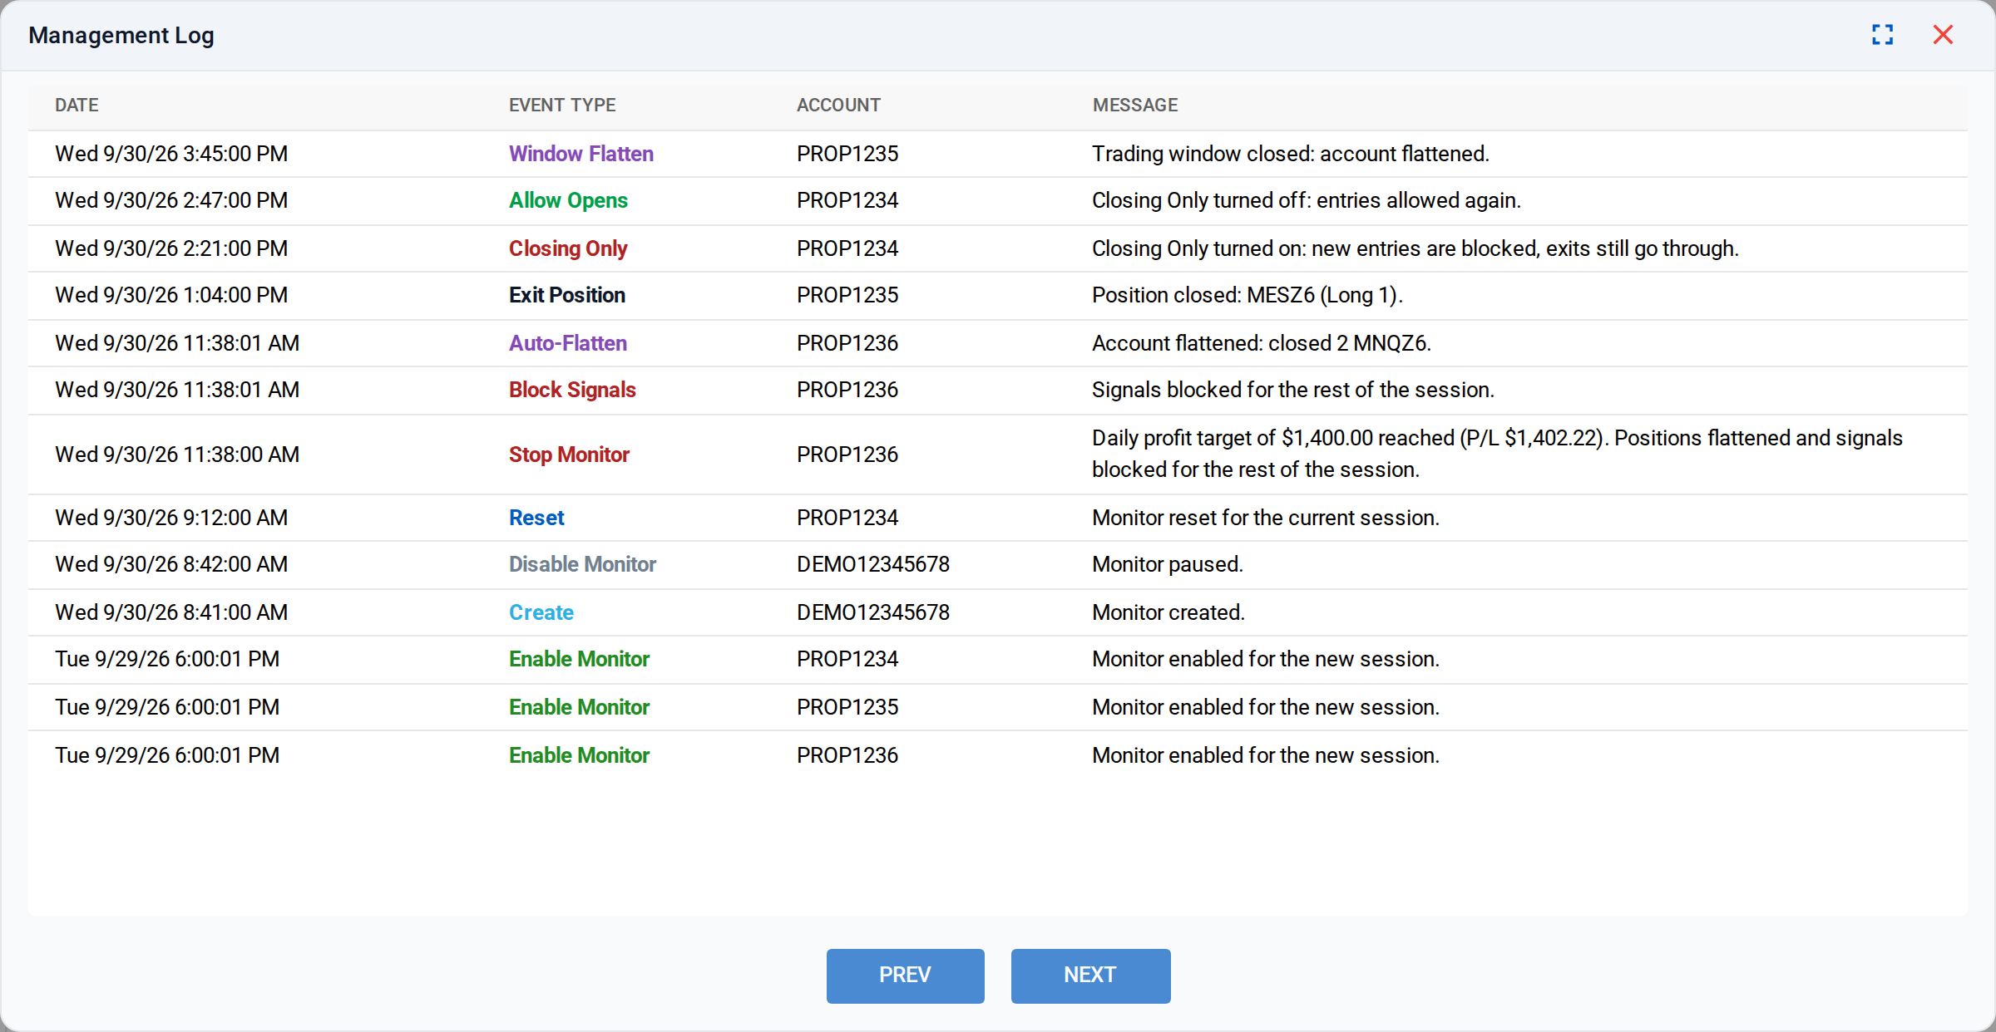Select the Allow Opens event type

568,200
